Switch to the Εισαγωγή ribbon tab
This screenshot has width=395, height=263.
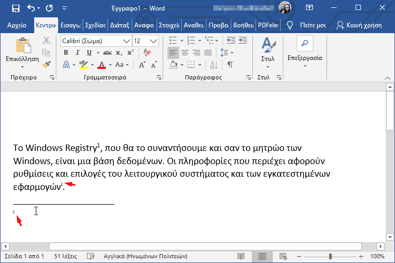point(71,25)
